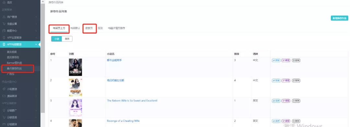
Task: Click the 小说管理 tag icon
Action: tap(4, 89)
